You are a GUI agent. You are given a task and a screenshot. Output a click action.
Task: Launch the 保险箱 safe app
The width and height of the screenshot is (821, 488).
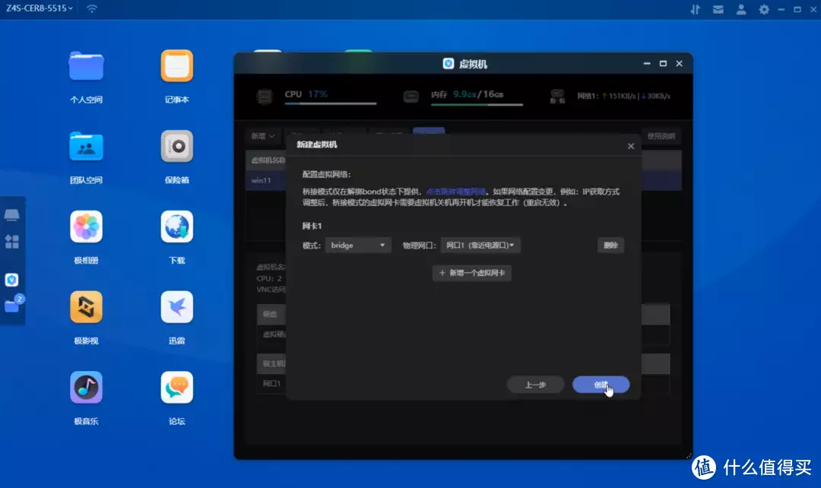(x=177, y=147)
